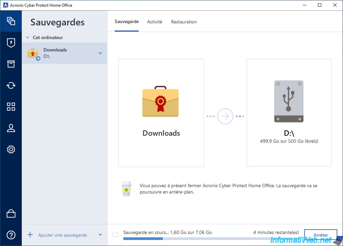Open the Settings gear icon in sidebar

(11, 149)
